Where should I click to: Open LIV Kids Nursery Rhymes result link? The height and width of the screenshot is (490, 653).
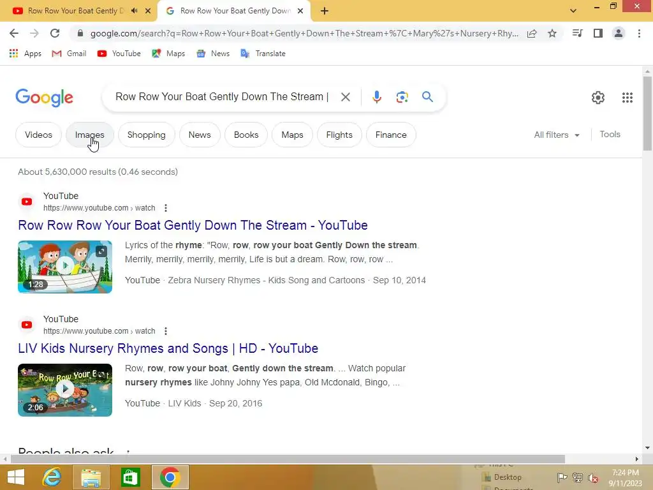point(168,348)
